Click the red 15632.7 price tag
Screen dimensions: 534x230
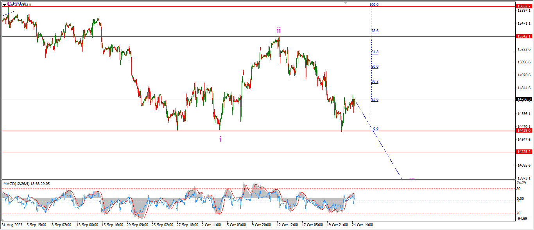pos(523,6)
